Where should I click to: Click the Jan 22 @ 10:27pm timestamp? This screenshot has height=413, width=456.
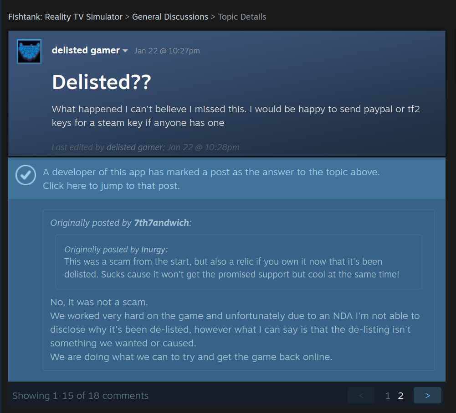coord(167,51)
